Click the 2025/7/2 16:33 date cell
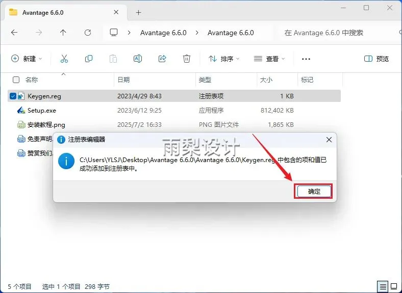402x293 pixels. pyautogui.click(x=139, y=125)
